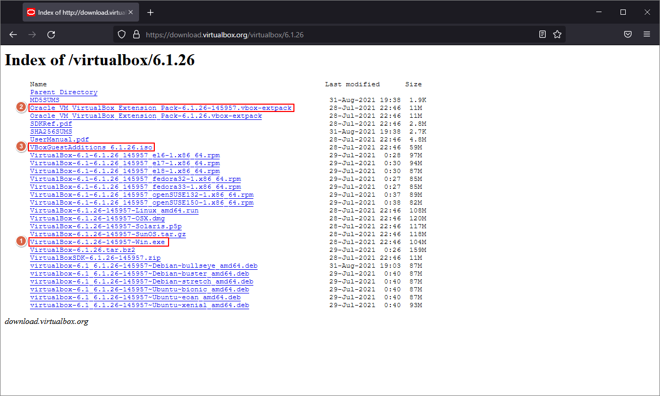Download the MD5SUMS file
This screenshot has width=660, height=396.
pos(45,100)
